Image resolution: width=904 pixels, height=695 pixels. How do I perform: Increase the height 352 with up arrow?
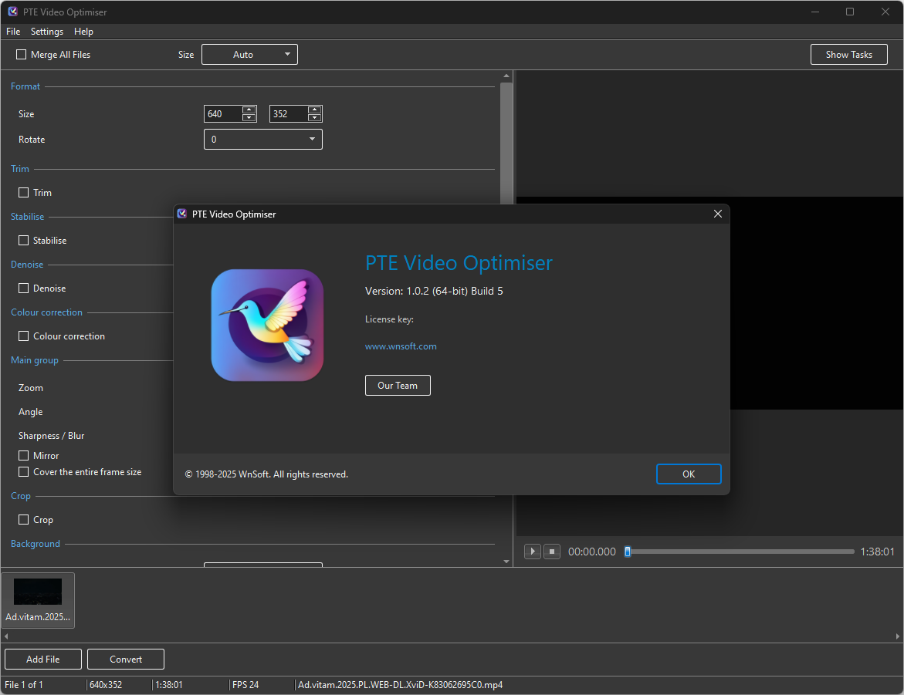click(314, 110)
